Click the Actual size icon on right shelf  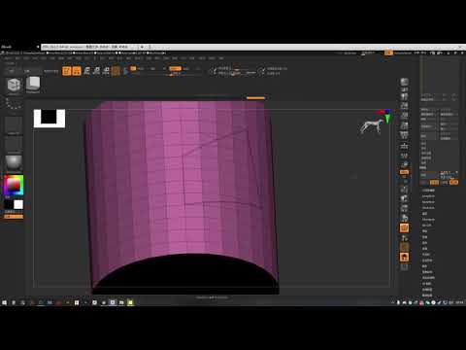tap(404, 116)
